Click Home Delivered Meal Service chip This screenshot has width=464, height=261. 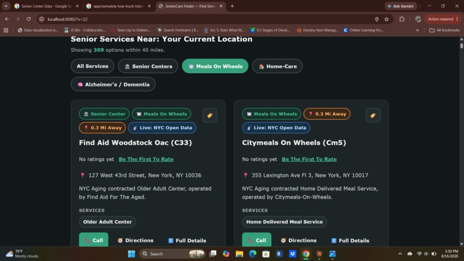(x=284, y=222)
